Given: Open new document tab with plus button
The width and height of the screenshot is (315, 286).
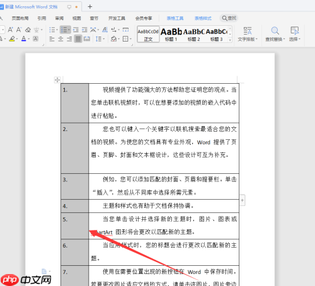Looking at the screenshot, I should (90, 7).
